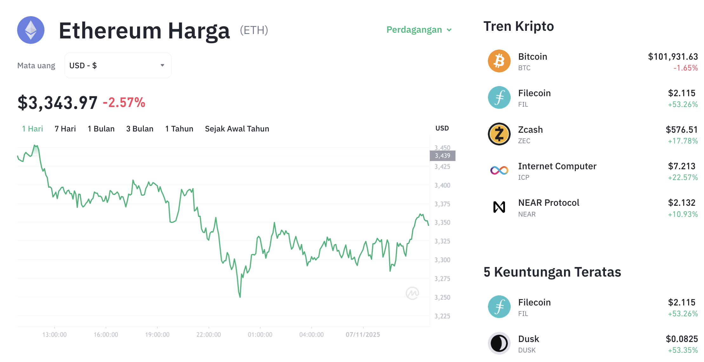Click the Ethereum logo icon

click(x=31, y=30)
